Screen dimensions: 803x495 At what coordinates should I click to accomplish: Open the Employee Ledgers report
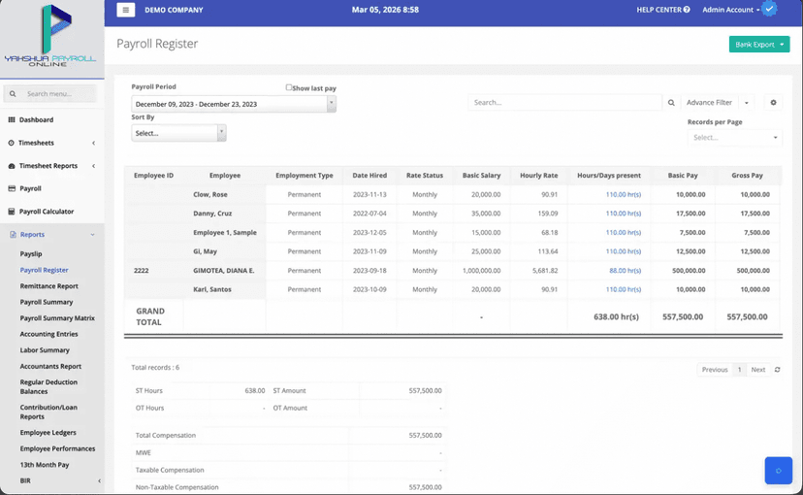48,433
